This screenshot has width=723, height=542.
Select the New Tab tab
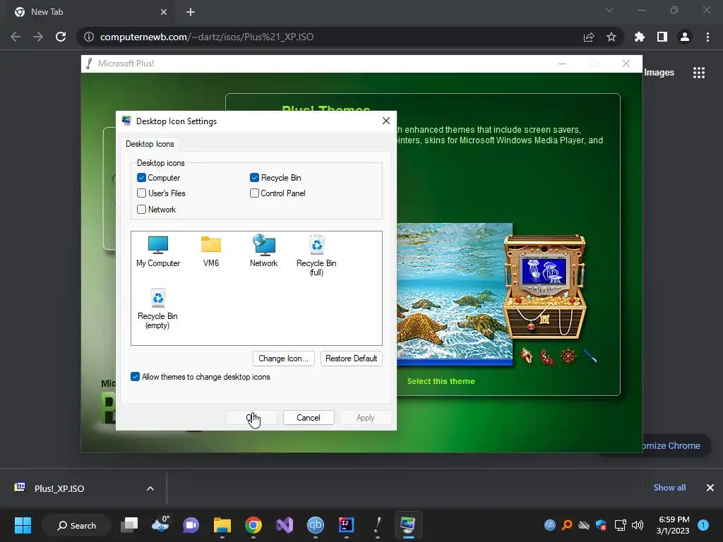coord(90,12)
